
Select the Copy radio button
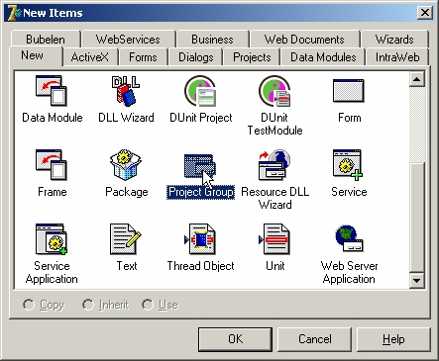[x=29, y=305]
